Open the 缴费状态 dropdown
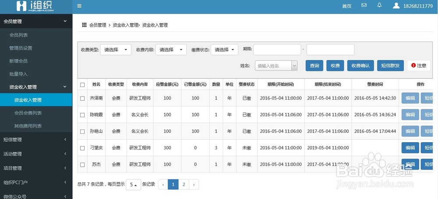Image resolution: width=438 pixels, height=199 pixels. pyautogui.click(x=224, y=50)
